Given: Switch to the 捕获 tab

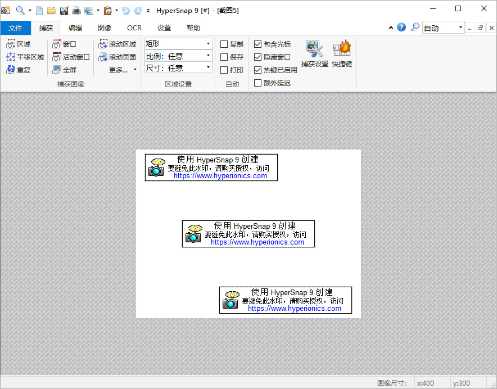Looking at the screenshot, I should pos(46,28).
